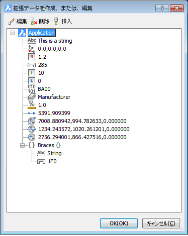Close the dialog with the red X
Screen dimensions: 188x236
(x=176, y=8)
